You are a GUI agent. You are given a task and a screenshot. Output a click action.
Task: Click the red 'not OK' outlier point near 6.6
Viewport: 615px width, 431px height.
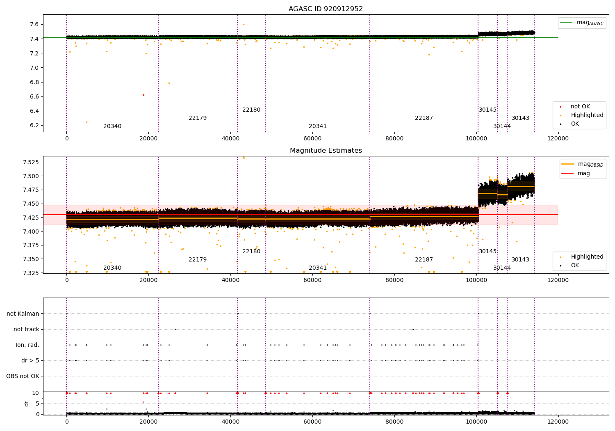coord(143,95)
